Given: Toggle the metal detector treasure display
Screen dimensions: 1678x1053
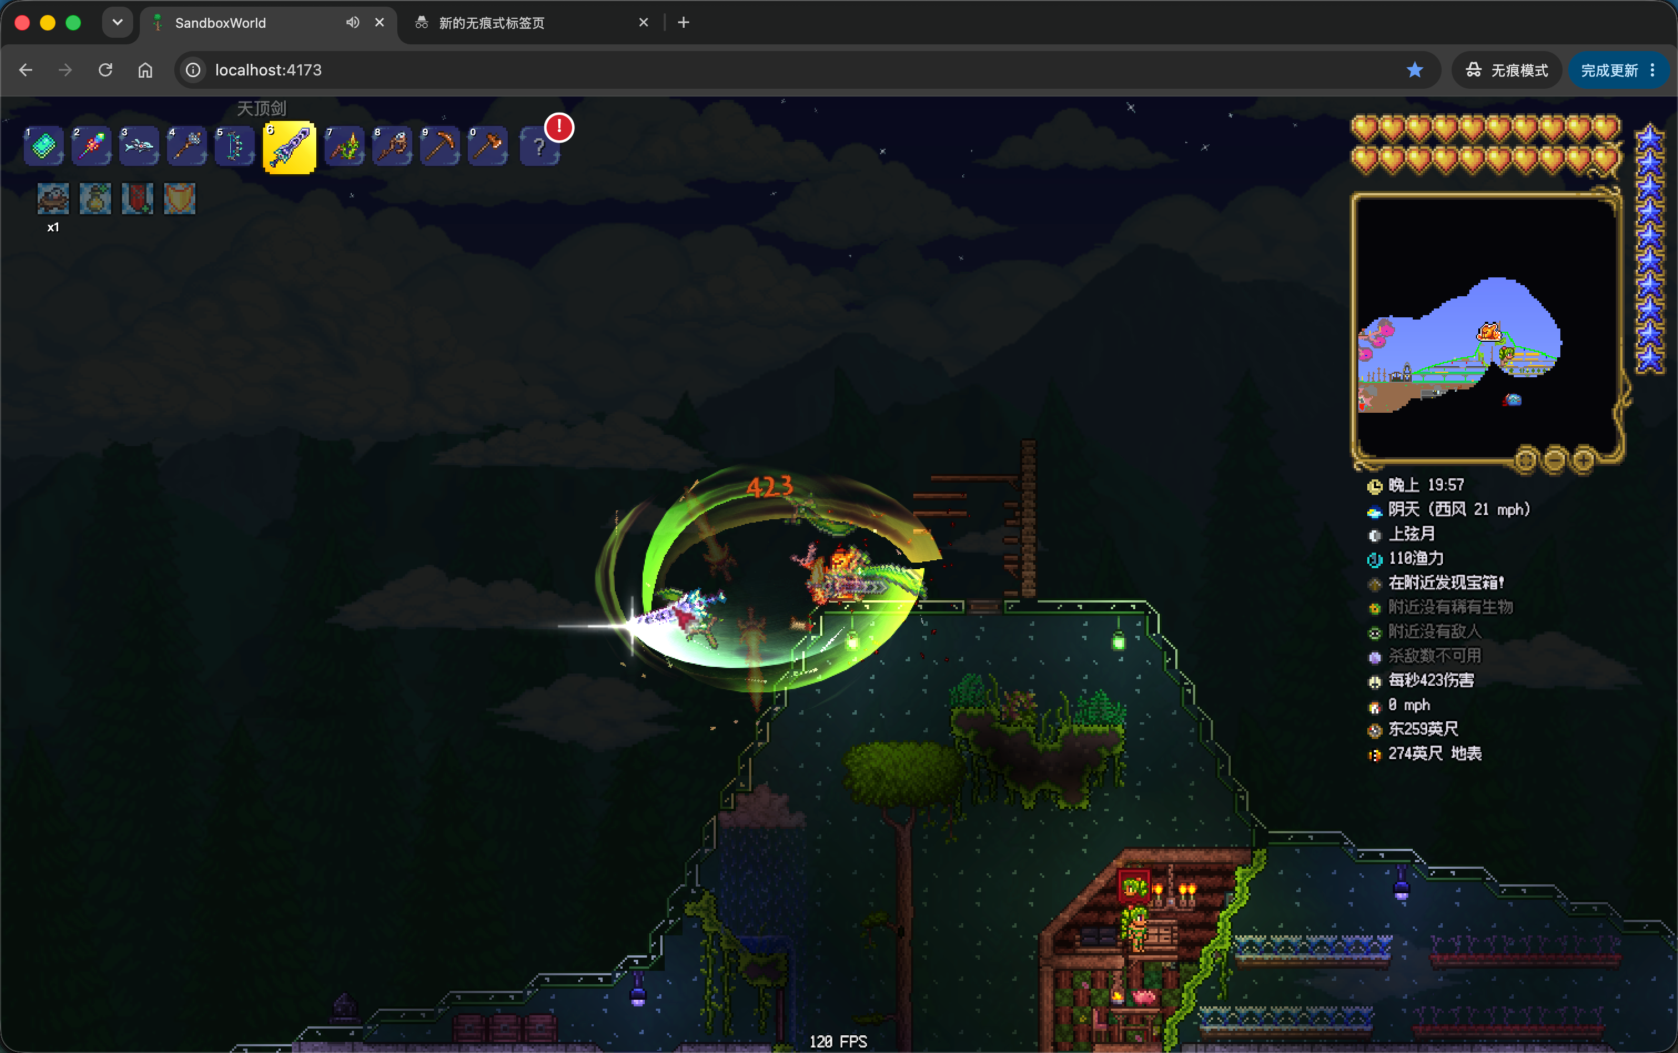Looking at the screenshot, I should (1374, 584).
